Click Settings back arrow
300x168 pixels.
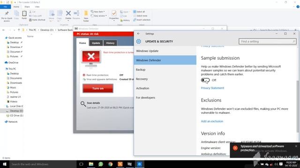tap(139, 34)
